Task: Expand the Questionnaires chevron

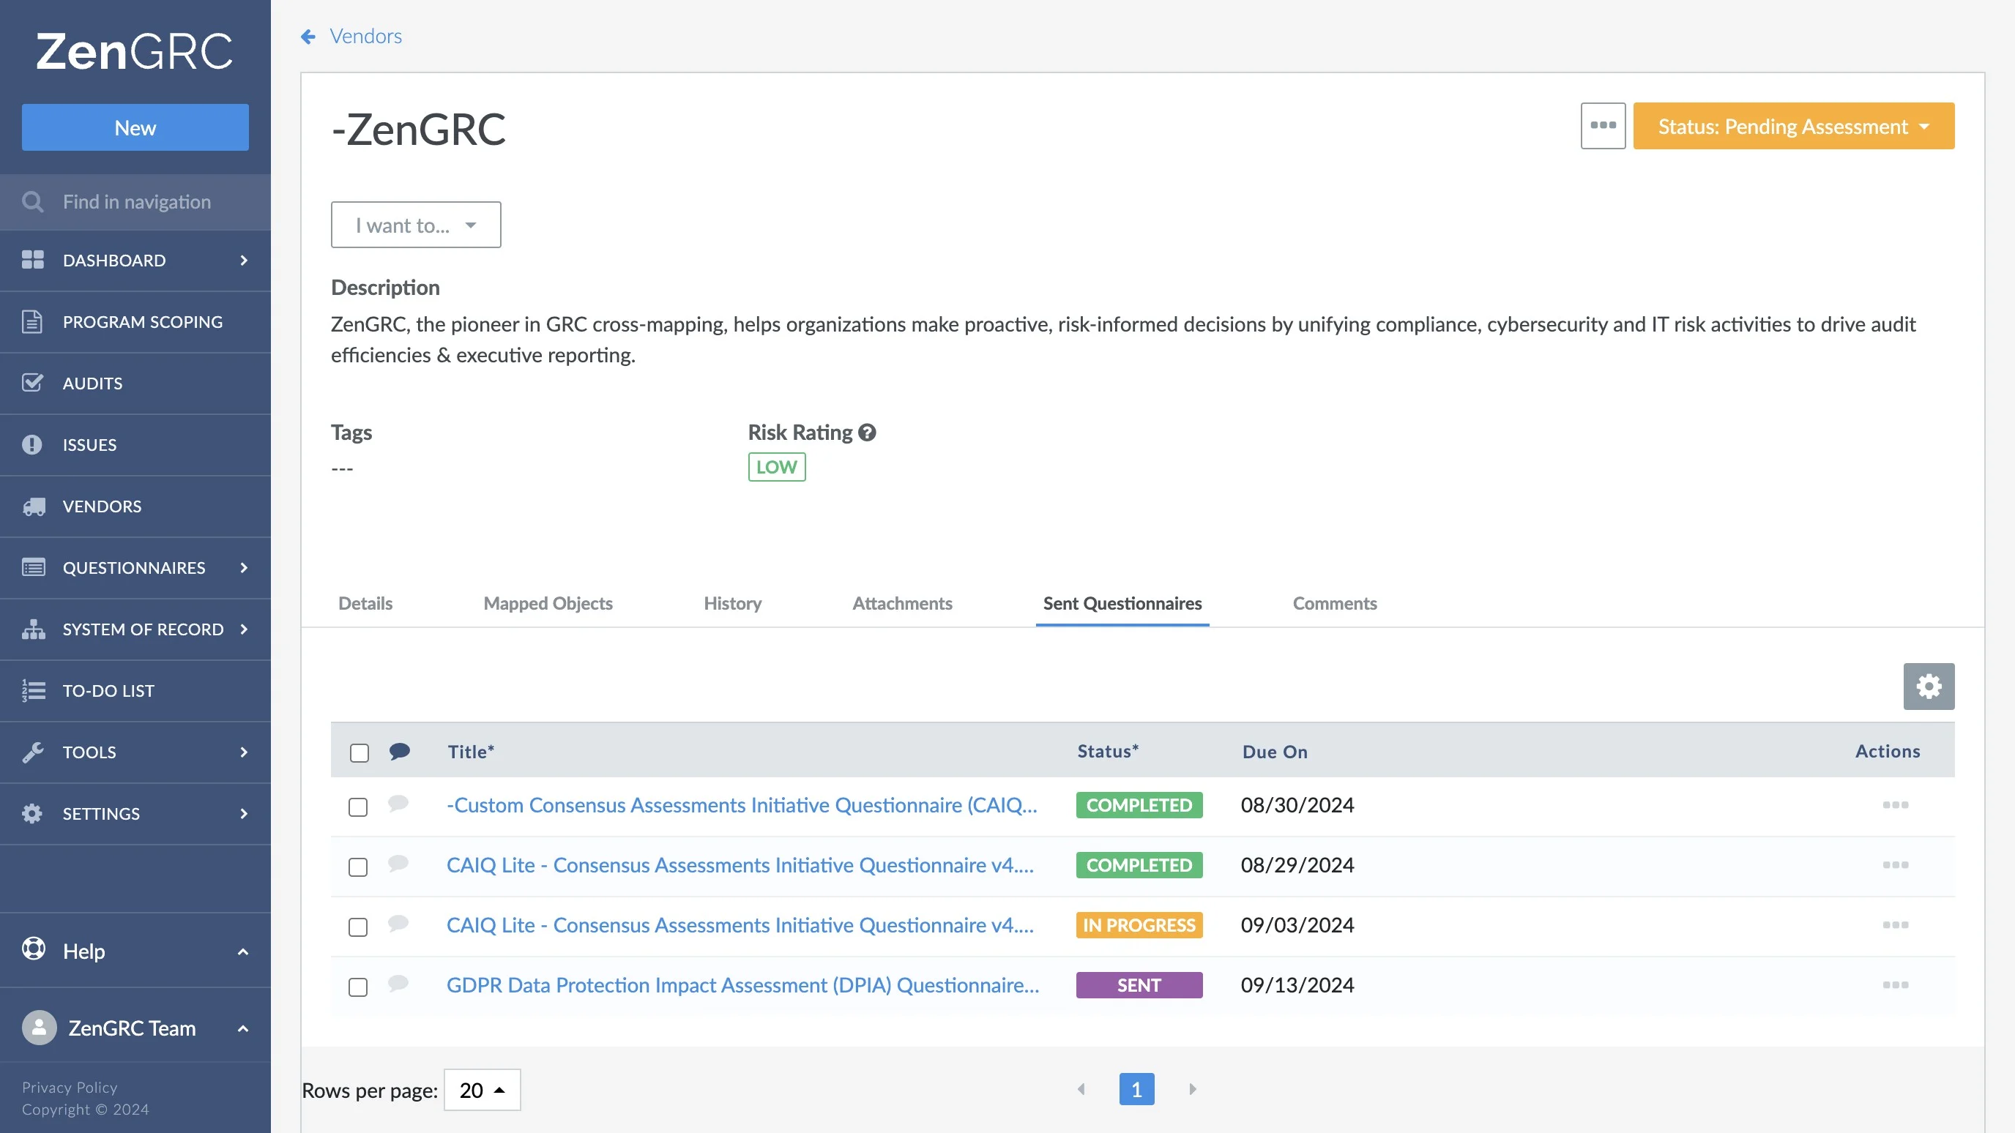Action: pyautogui.click(x=244, y=568)
